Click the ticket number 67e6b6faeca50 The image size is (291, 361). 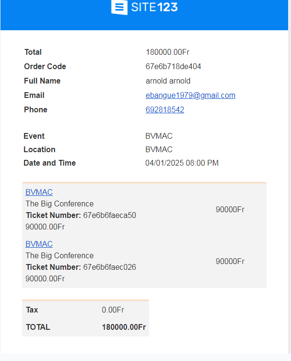[110, 215]
